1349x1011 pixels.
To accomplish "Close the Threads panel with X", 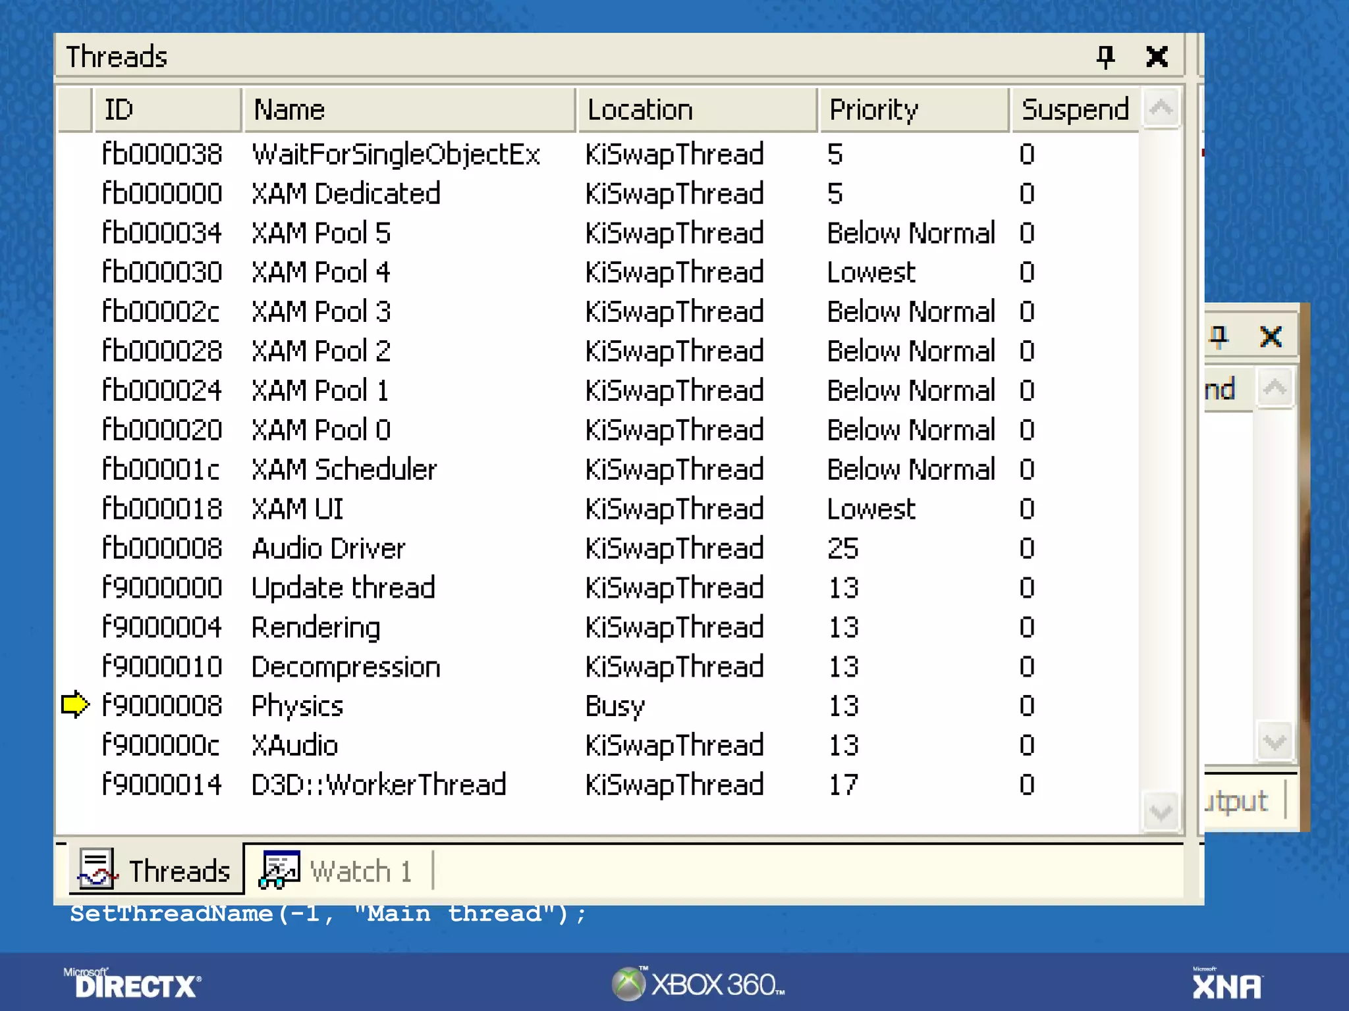I will (x=1157, y=57).
